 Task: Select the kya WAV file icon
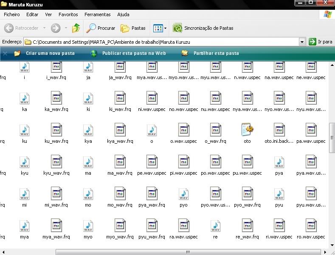[x=88, y=130]
